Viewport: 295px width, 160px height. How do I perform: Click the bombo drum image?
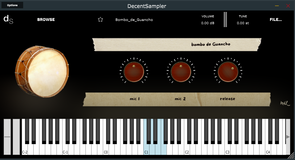42,71
